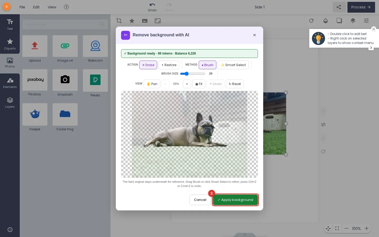The width and height of the screenshot is (379, 237).
Task: Switch to the Elements sidebar tab
Action: point(10,83)
